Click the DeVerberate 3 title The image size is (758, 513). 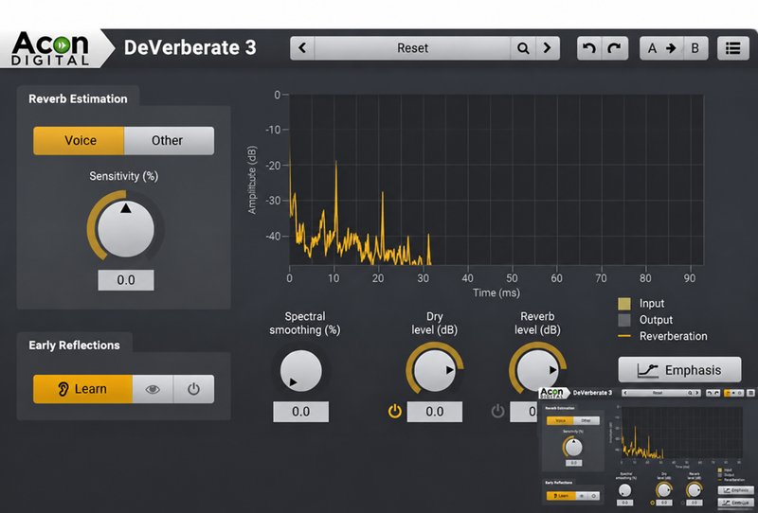tap(190, 48)
